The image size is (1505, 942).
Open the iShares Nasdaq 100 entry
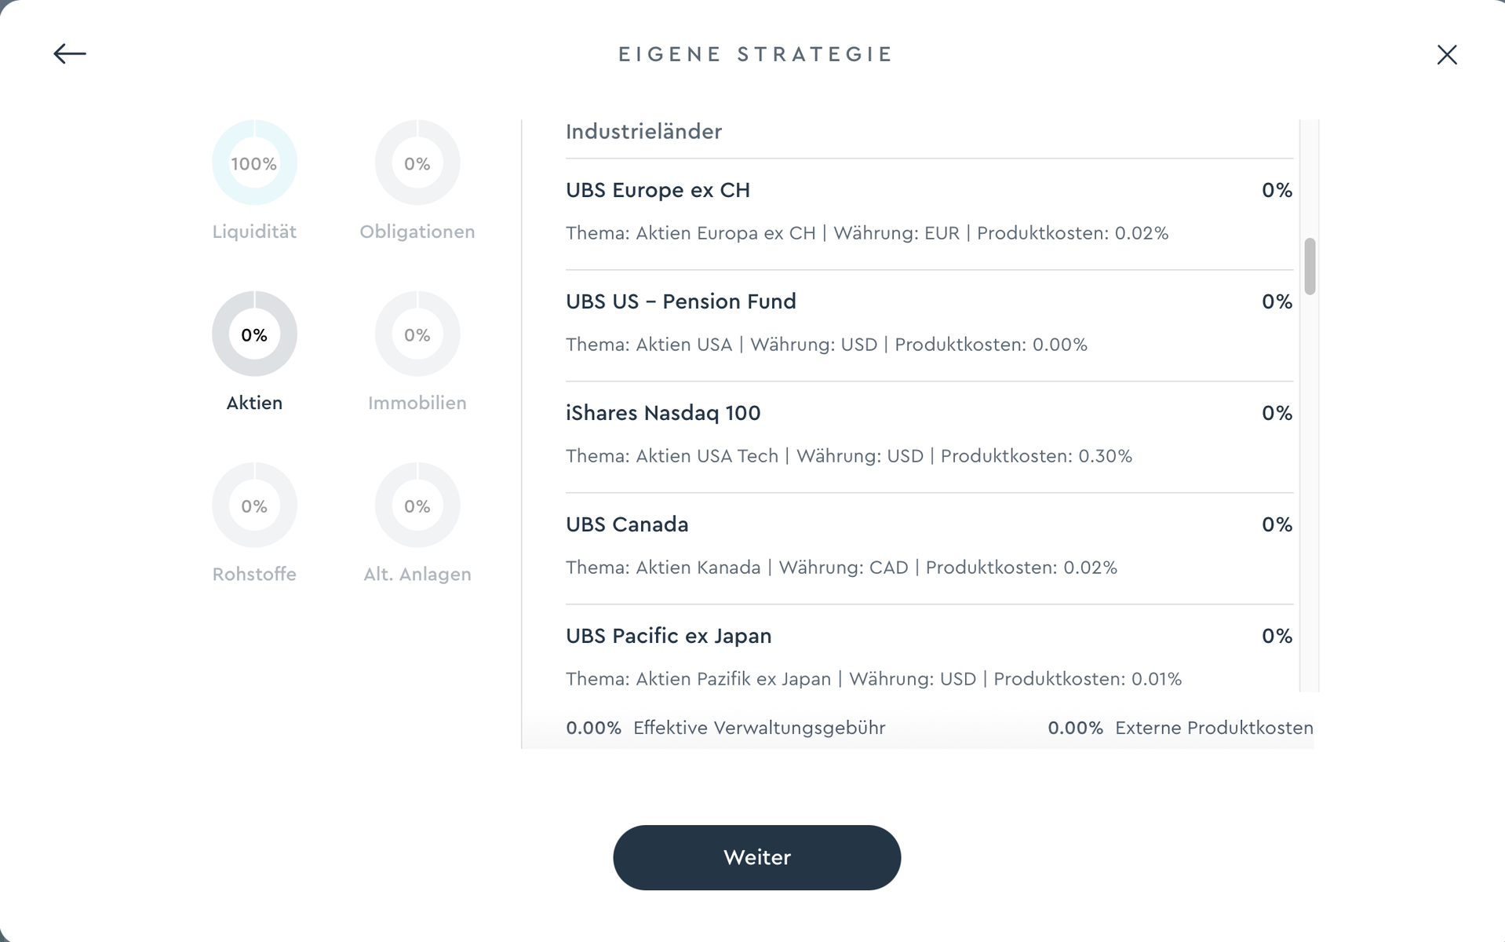pyautogui.click(x=929, y=436)
